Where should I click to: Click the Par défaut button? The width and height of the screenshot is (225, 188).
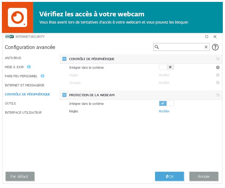coord(20,176)
